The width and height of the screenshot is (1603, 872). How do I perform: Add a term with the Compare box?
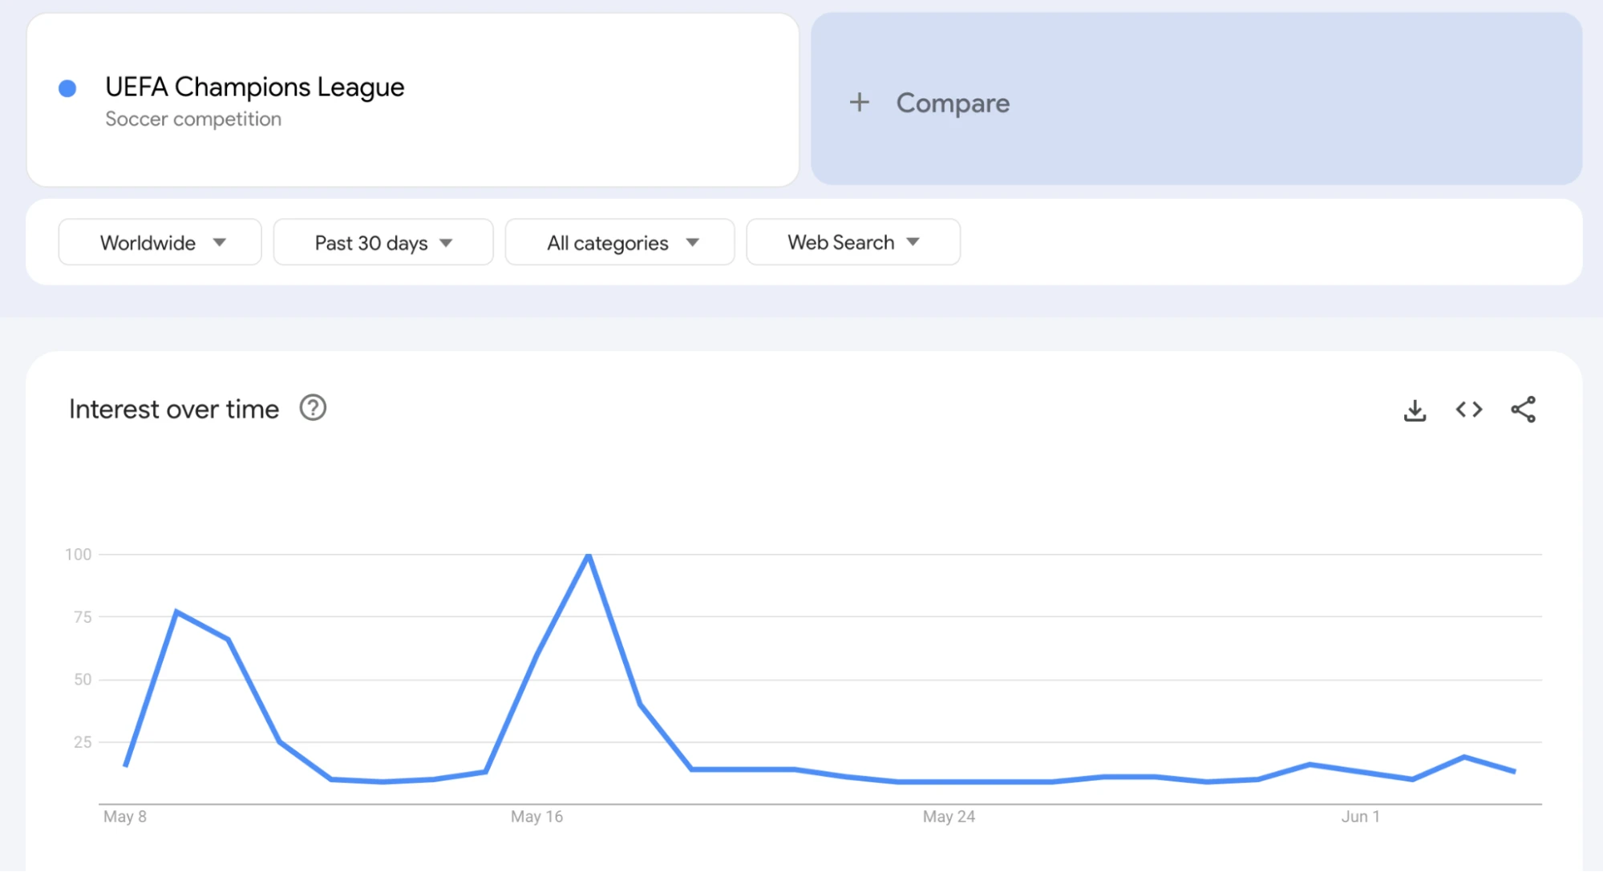tap(1196, 99)
